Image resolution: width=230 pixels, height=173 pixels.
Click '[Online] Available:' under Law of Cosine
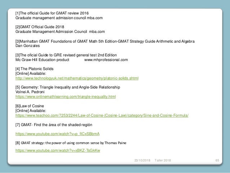[31, 111]
